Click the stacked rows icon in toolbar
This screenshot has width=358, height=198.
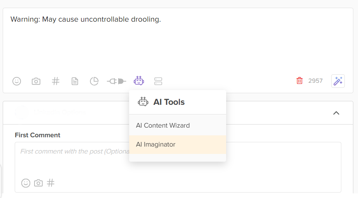[158, 81]
